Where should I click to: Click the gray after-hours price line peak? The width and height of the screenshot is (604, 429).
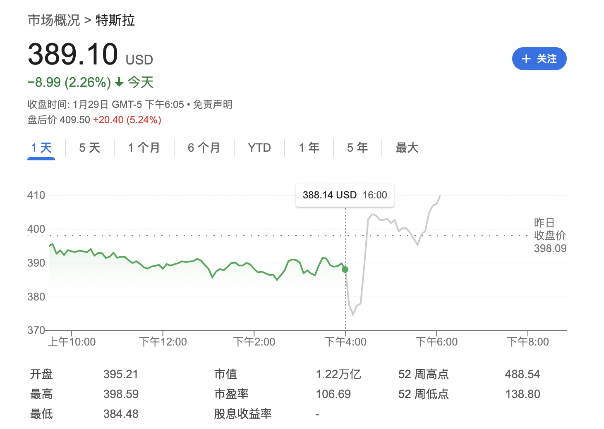[440, 195]
